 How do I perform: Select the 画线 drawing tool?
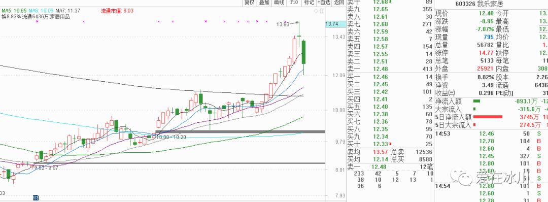coord(279,3)
